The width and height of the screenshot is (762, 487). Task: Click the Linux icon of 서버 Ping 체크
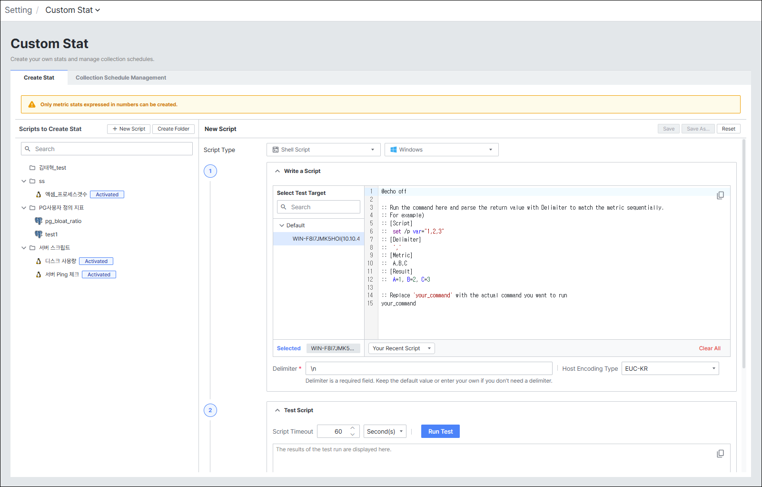[39, 274]
